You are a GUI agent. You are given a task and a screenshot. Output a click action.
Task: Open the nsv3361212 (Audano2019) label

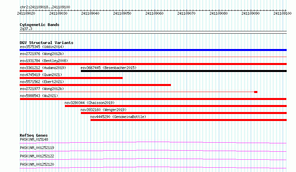click(x=43, y=68)
